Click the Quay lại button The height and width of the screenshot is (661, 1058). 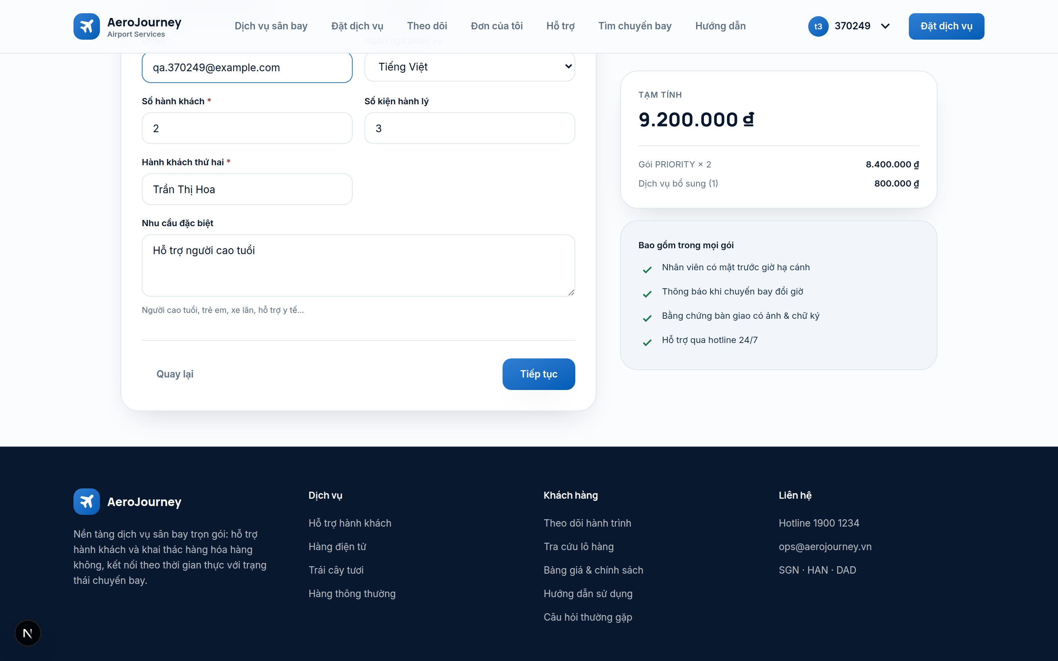click(175, 374)
